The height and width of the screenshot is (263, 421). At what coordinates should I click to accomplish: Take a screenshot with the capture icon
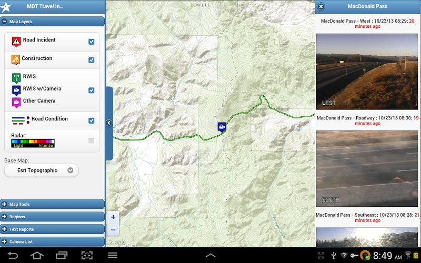(87, 255)
